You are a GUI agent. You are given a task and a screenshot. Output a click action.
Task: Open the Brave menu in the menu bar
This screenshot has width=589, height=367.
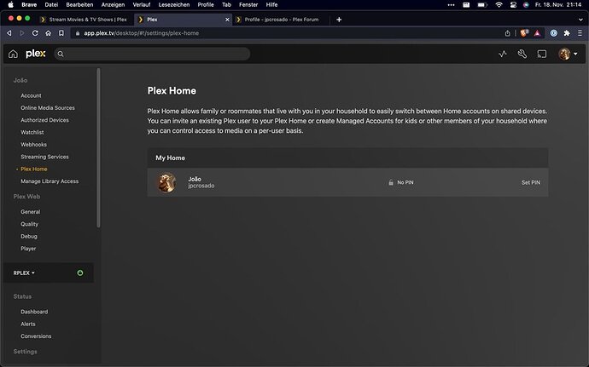click(x=29, y=4)
